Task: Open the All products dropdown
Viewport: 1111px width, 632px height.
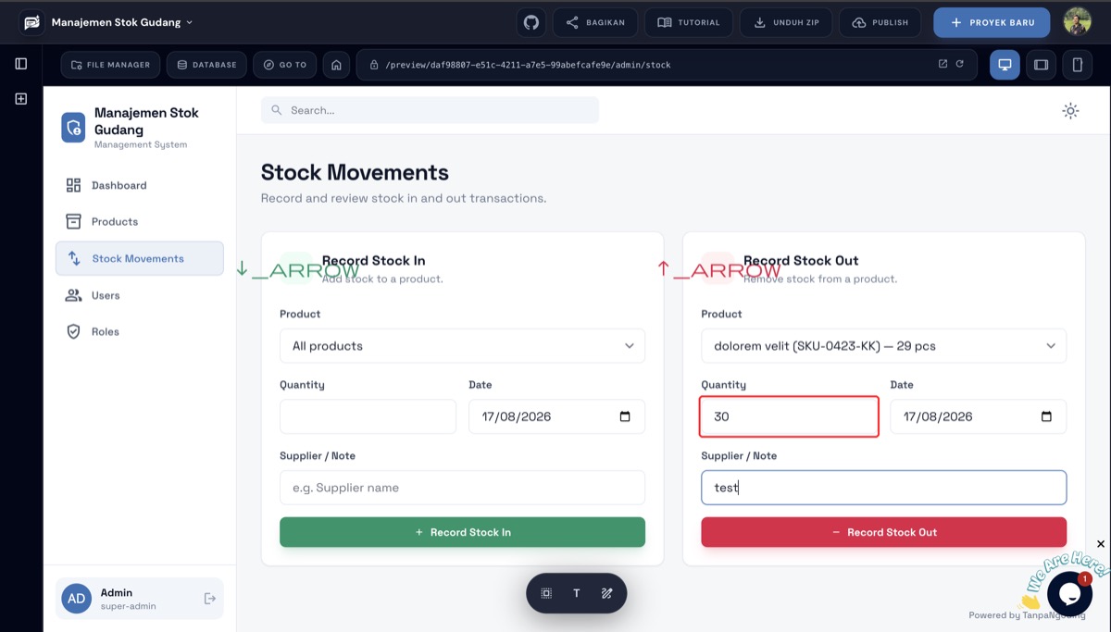Action: [x=462, y=346]
